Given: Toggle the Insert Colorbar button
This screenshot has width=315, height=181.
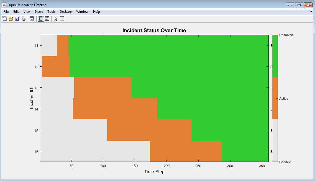Looking at the screenshot, I should tap(41, 19).
